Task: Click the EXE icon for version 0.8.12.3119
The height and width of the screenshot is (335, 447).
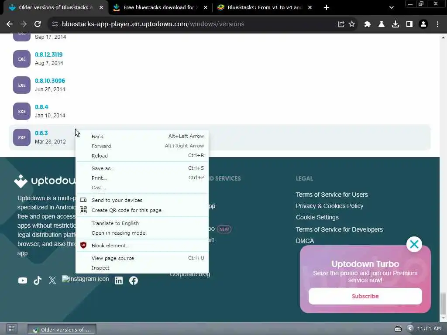Action: click(22, 59)
